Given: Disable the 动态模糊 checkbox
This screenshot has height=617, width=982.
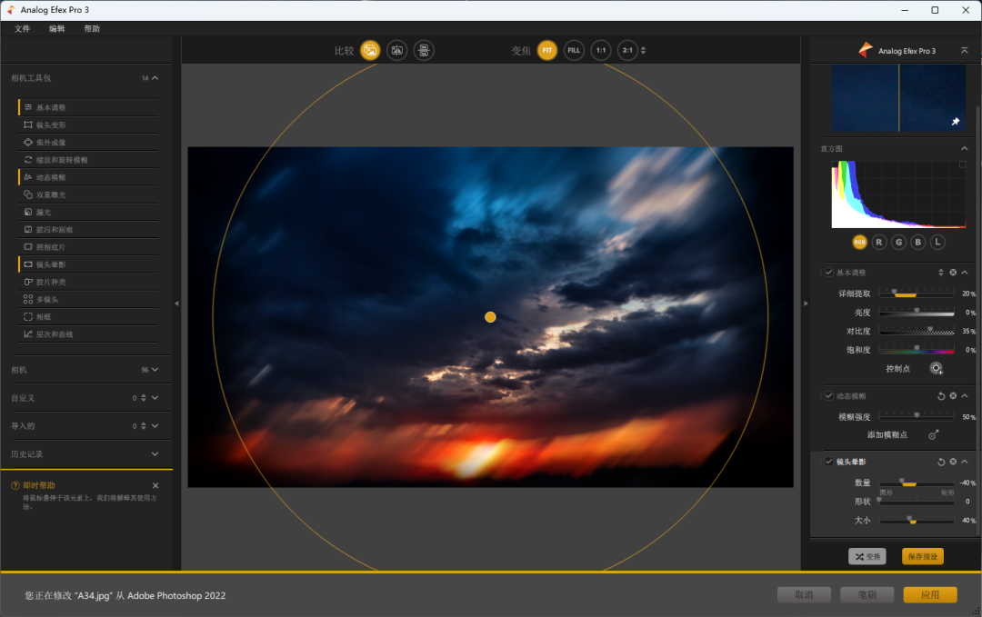Looking at the screenshot, I should tap(828, 396).
